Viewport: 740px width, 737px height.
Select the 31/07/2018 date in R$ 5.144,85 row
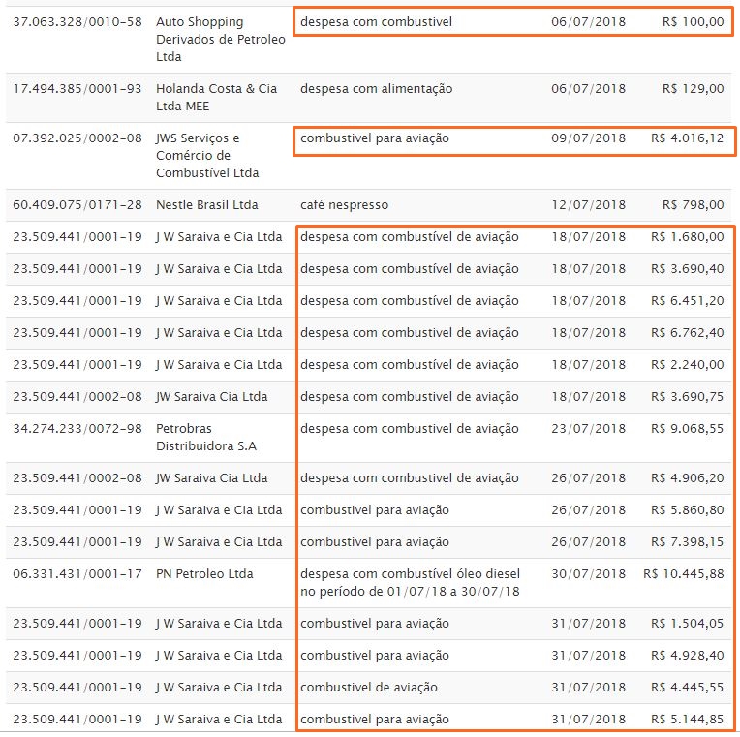(x=588, y=720)
